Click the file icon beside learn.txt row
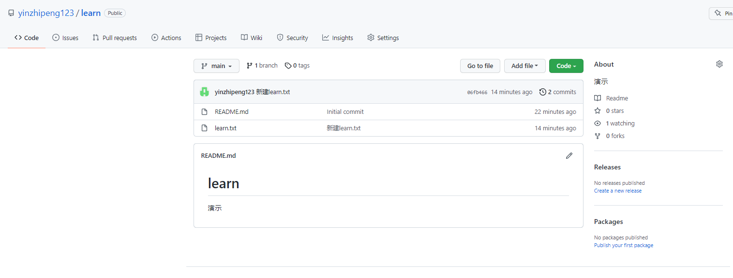 [205, 128]
